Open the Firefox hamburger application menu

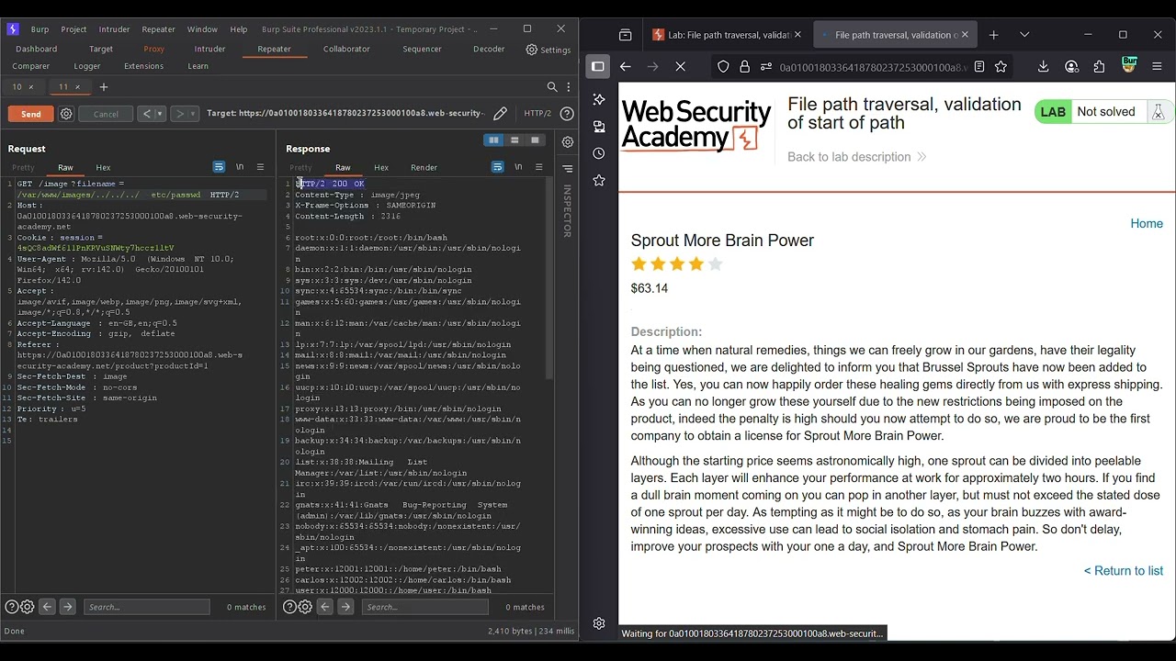click(x=1157, y=67)
